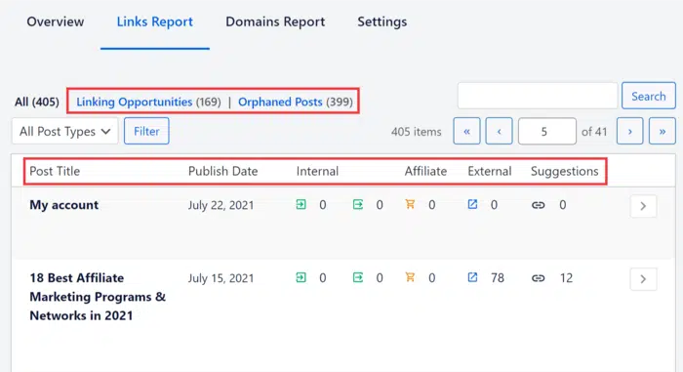The height and width of the screenshot is (372, 683).
Task: Click suggestions chain icon in My account row
Action: click(538, 205)
